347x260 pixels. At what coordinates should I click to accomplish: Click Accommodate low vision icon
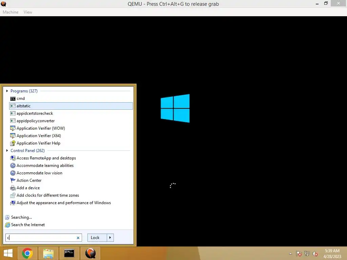click(13, 173)
